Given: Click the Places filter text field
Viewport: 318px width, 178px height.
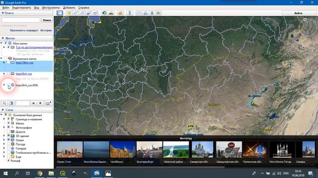Looking at the screenshot, I should [23, 103].
